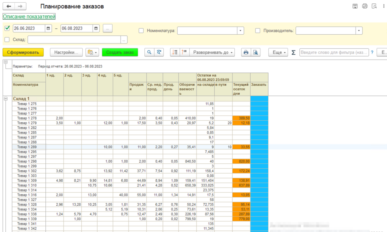
Task: Click into the Производитель input field
Action: (326, 31)
